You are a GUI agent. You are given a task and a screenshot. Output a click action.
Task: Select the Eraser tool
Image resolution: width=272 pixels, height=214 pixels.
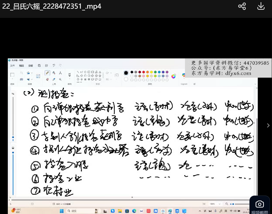[47, 79]
